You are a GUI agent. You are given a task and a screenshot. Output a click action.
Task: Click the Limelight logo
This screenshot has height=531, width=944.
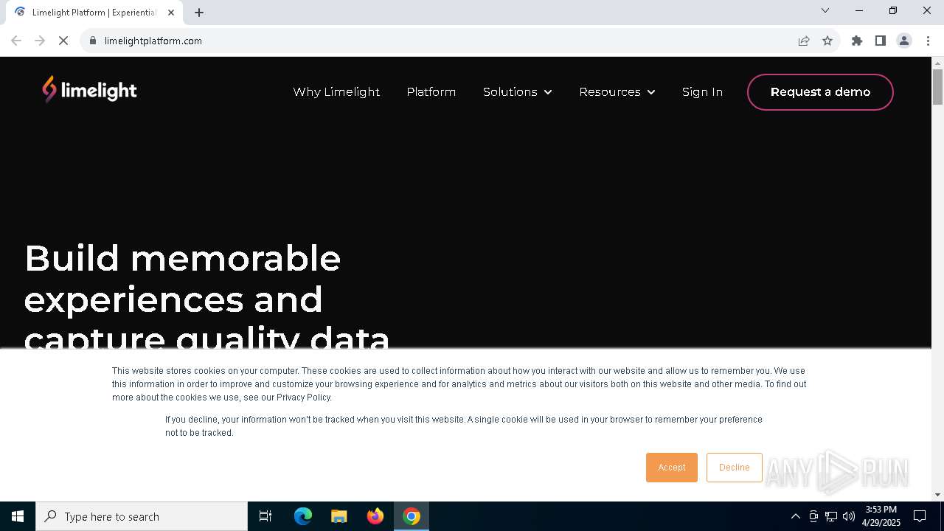[89, 90]
